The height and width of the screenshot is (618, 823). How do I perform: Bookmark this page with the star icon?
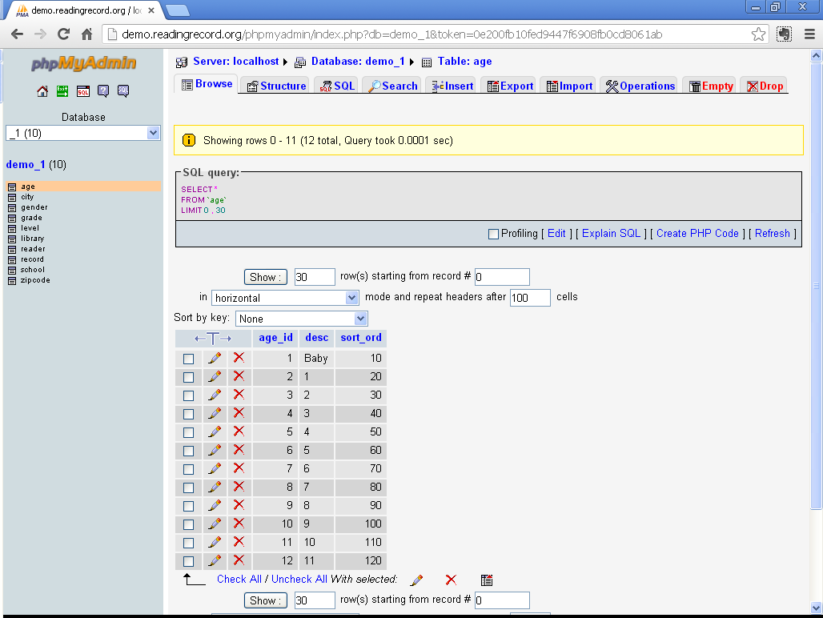[x=758, y=34]
